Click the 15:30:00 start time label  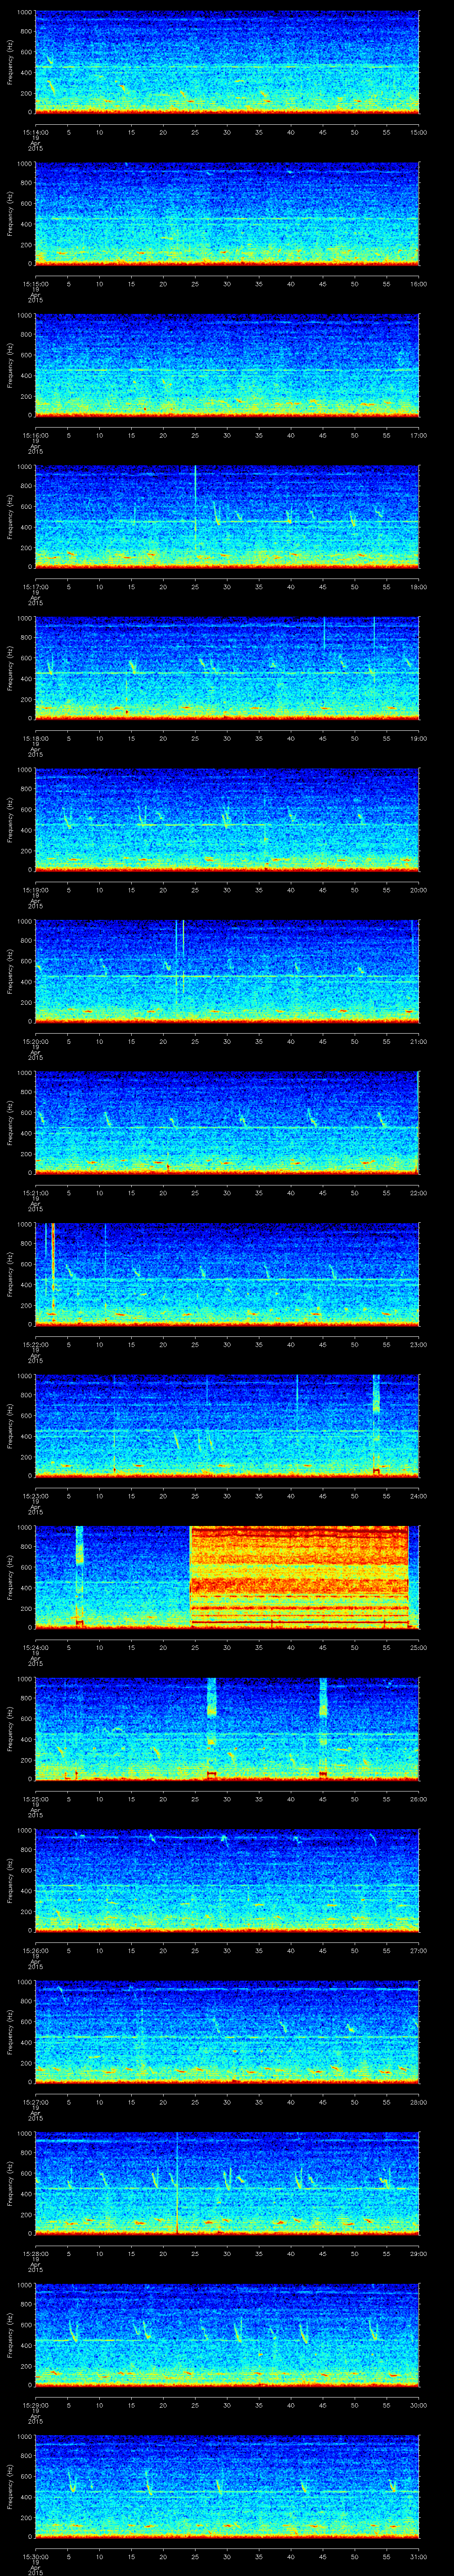[x=35, y=2556]
